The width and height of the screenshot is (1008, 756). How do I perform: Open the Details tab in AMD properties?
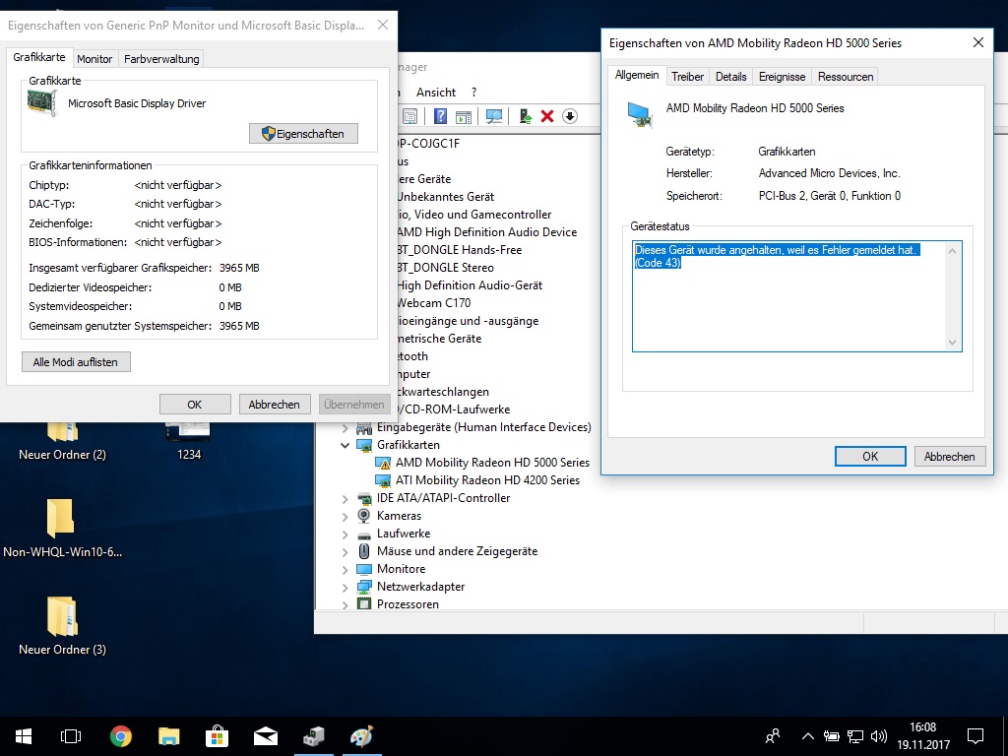(x=731, y=77)
